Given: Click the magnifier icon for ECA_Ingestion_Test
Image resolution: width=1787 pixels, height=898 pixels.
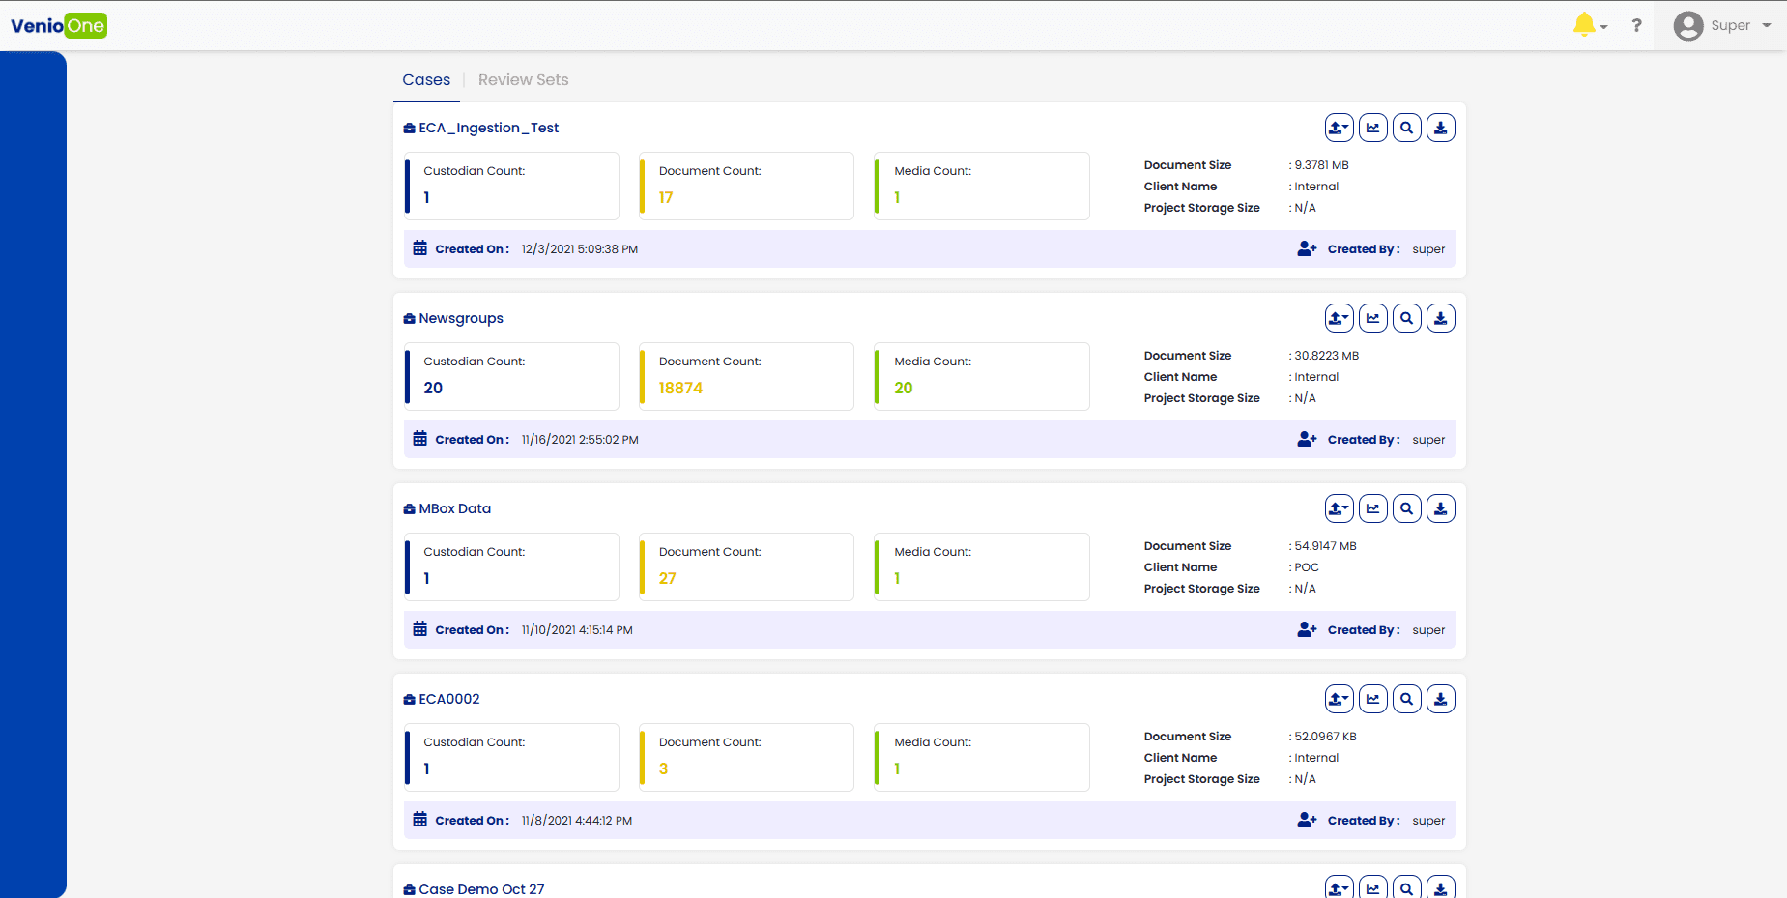Looking at the screenshot, I should pos(1406,128).
